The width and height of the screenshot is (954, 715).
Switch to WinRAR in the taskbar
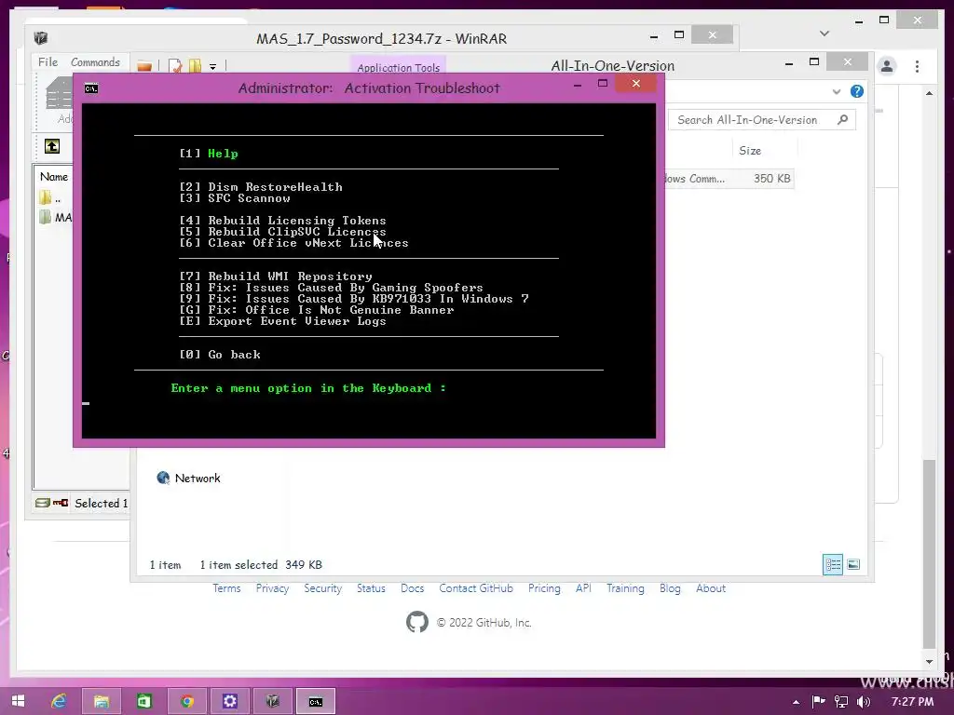273,701
